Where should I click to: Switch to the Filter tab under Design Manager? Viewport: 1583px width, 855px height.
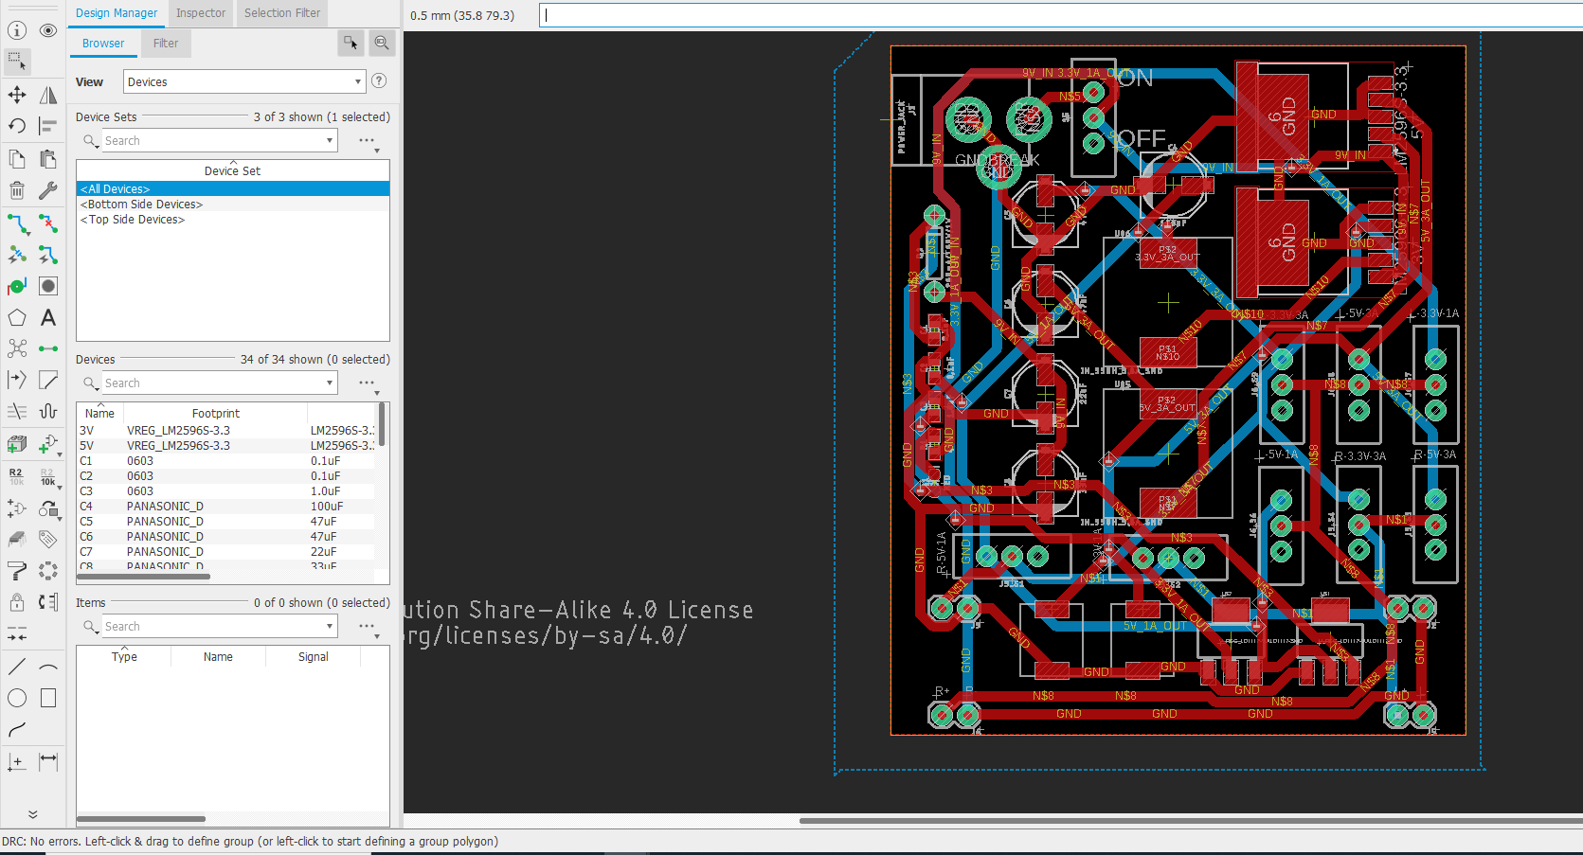coord(165,43)
